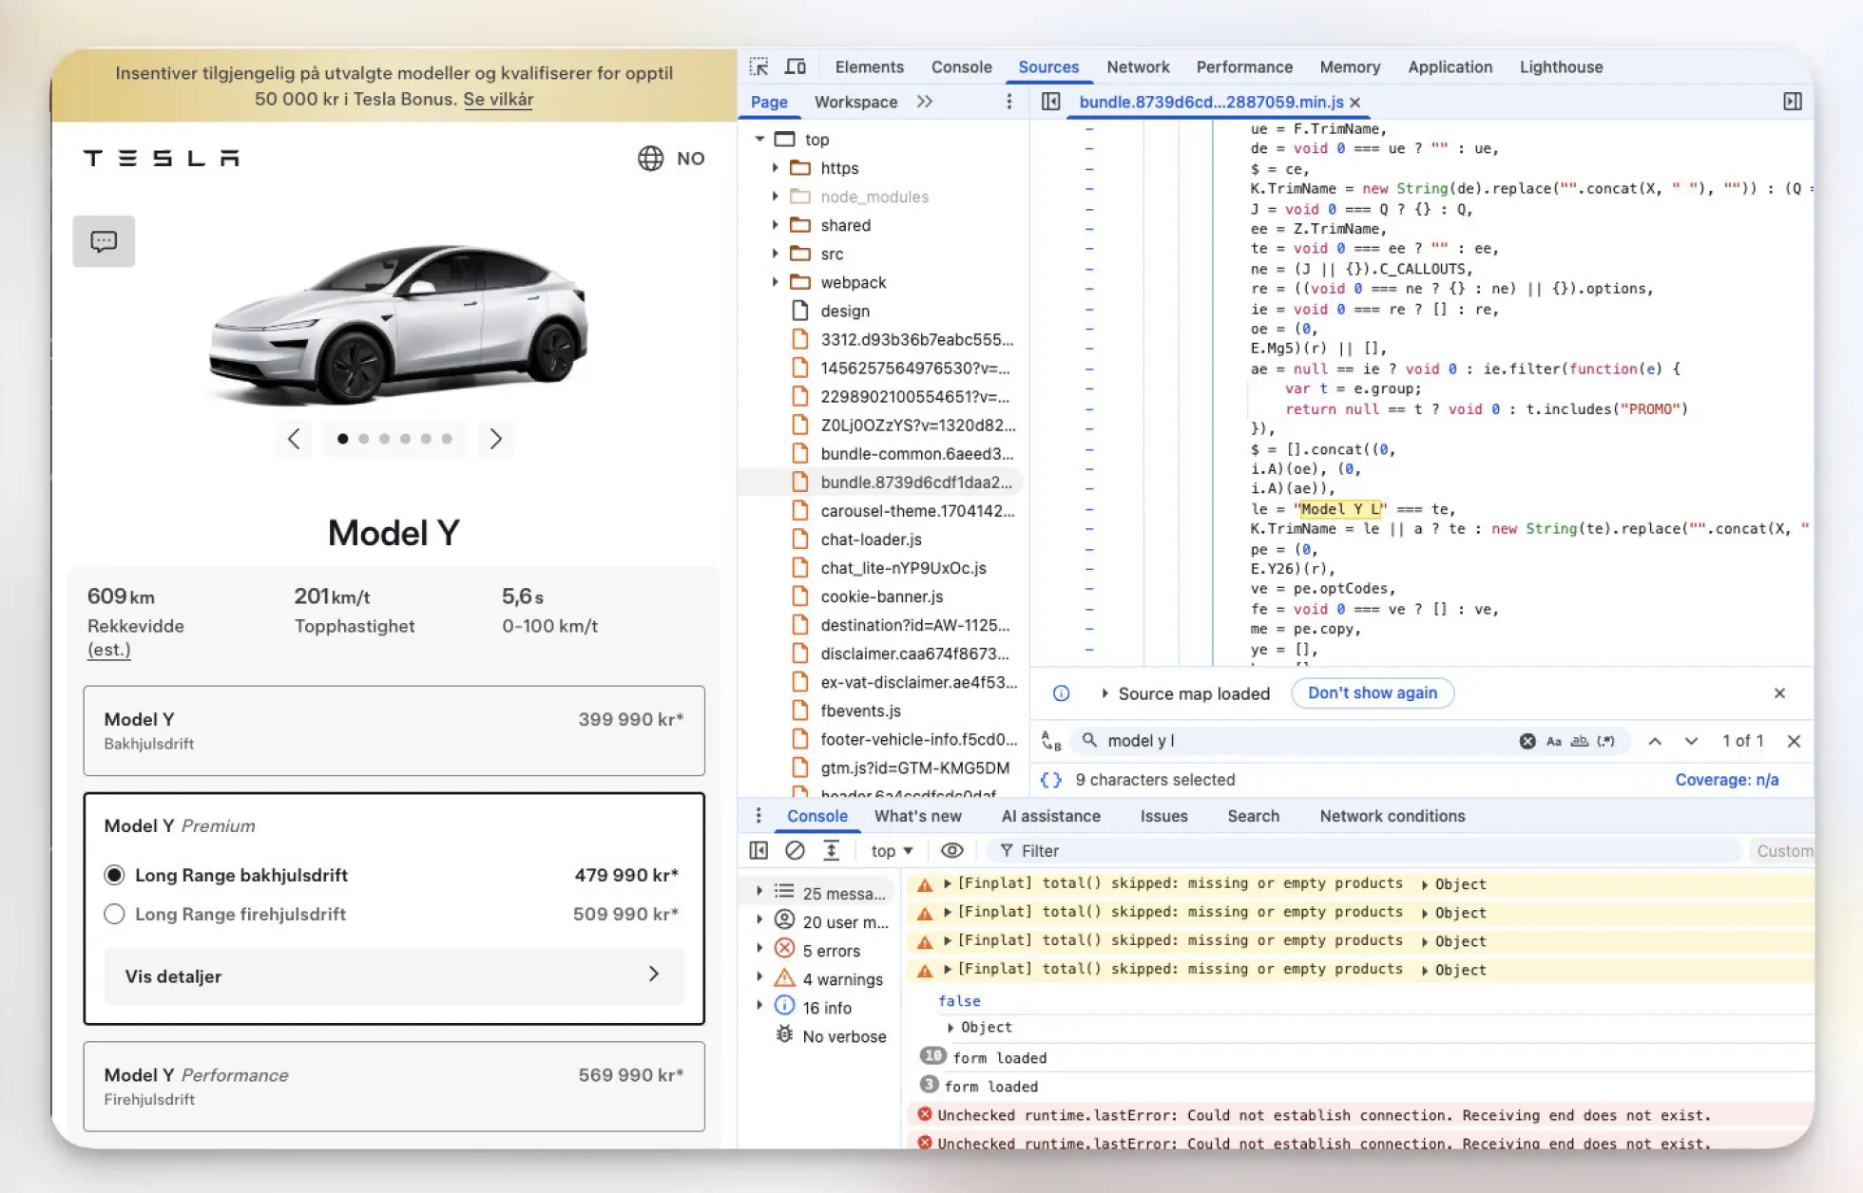Expand the https folder
The image size is (1863, 1193).
[x=775, y=168]
